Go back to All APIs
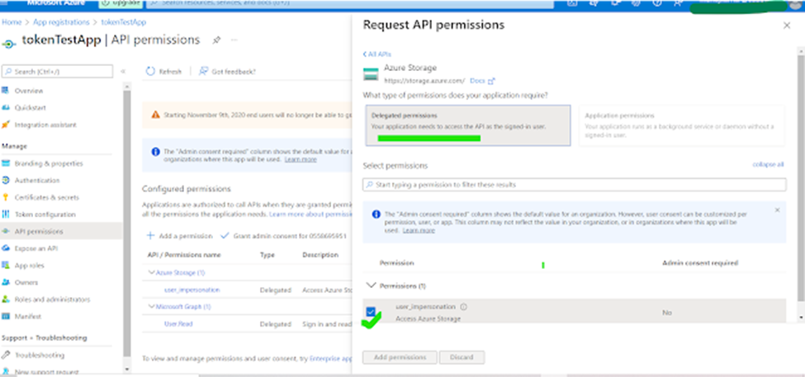805x377 pixels. pyautogui.click(x=377, y=54)
